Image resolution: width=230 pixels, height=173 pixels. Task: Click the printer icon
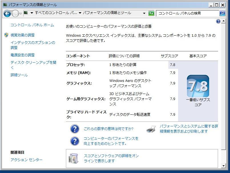(x=151, y=129)
